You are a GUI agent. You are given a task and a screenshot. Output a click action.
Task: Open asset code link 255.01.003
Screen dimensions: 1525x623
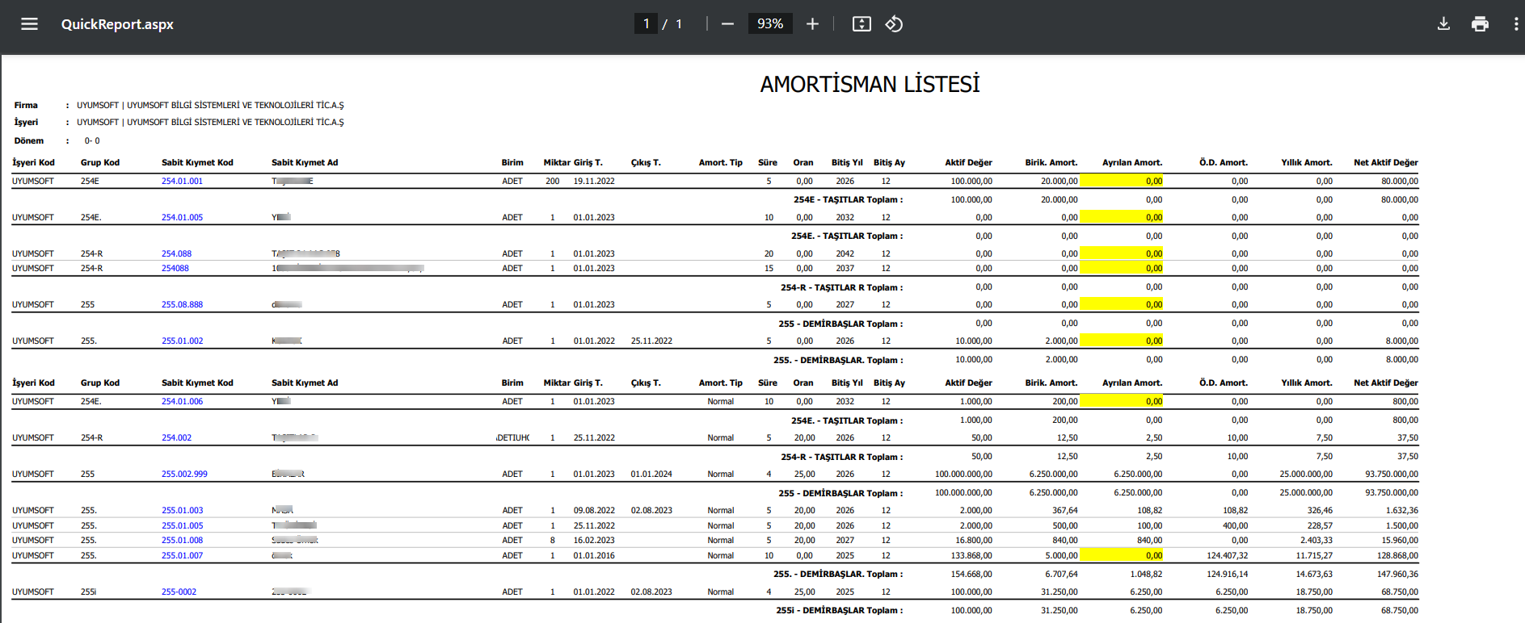pyautogui.click(x=182, y=511)
